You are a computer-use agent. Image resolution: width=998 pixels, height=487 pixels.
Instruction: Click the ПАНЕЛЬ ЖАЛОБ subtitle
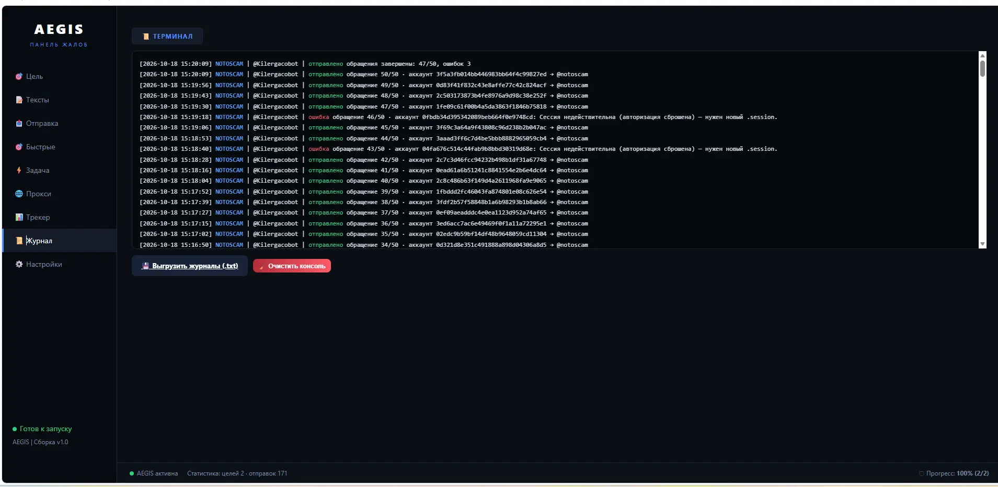59,45
